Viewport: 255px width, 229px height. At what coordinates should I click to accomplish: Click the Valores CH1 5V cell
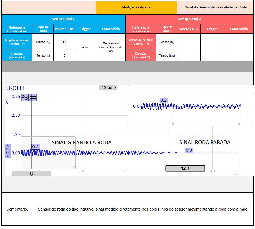[x=64, y=42]
